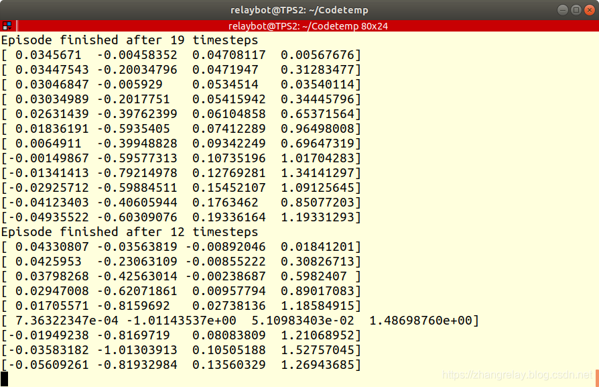Minimize the relaybot@TPS2 terminal window
This screenshot has height=387, width=599.
pos(562,10)
